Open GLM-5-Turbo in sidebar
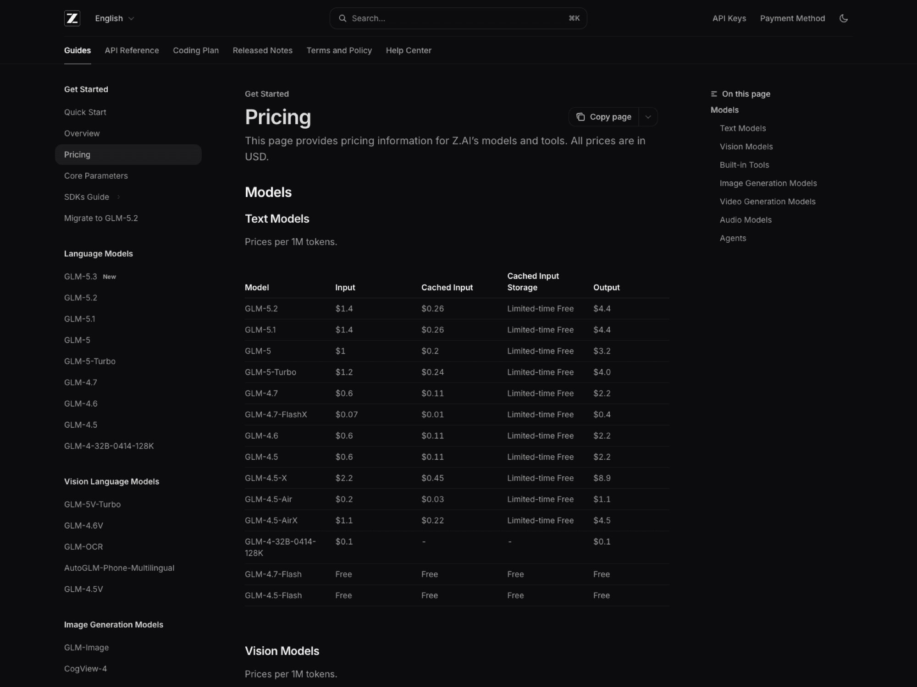The width and height of the screenshot is (917, 687). point(90,361)
